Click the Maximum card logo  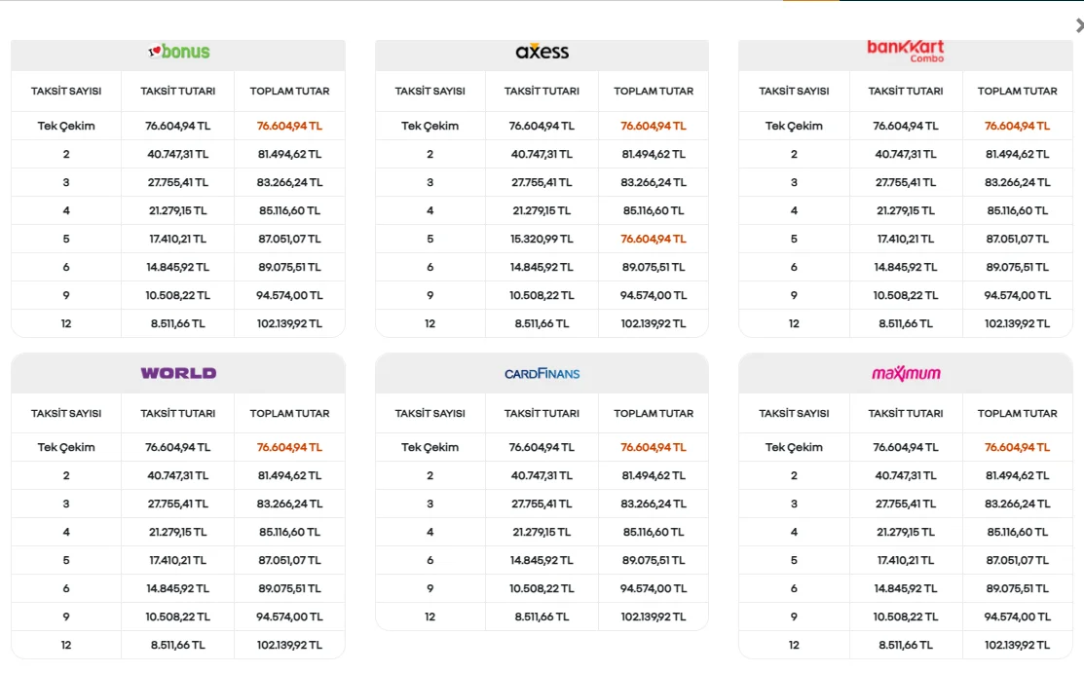click(x=905, y=373)
